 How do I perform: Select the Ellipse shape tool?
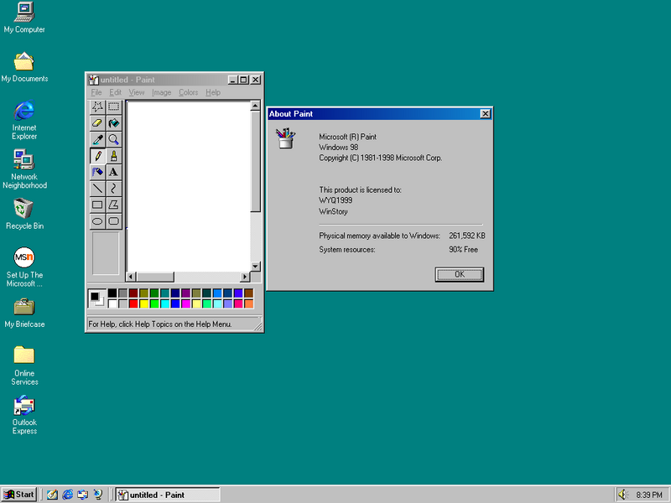click(x=97, y=220)
